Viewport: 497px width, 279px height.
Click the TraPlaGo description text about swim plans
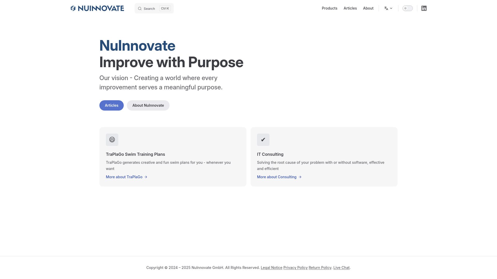(x=168, y=166)
